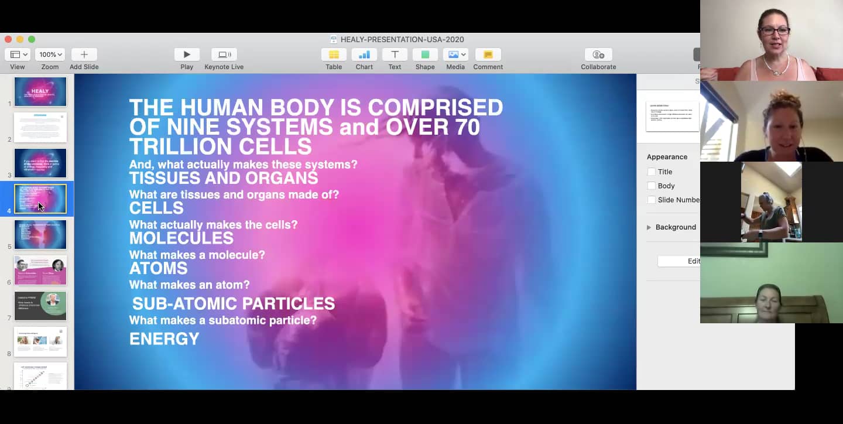Viewport: 843px width, 424px height.
Task: Open Keynote Live icon
Action: tap(224, 54)
